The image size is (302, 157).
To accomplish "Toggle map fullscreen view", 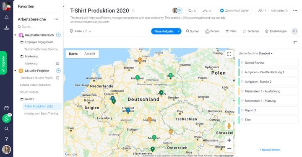I will point(229,54).
